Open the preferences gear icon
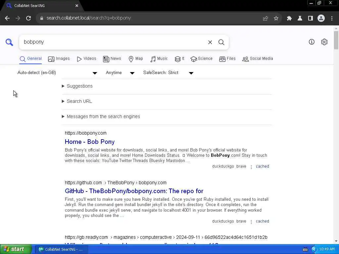 pyautogui.click(x=324, y=42)
